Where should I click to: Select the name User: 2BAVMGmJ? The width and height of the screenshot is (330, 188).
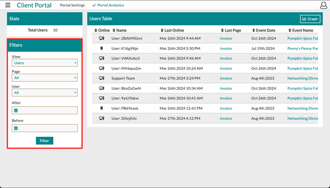click(x=127, y=38)
